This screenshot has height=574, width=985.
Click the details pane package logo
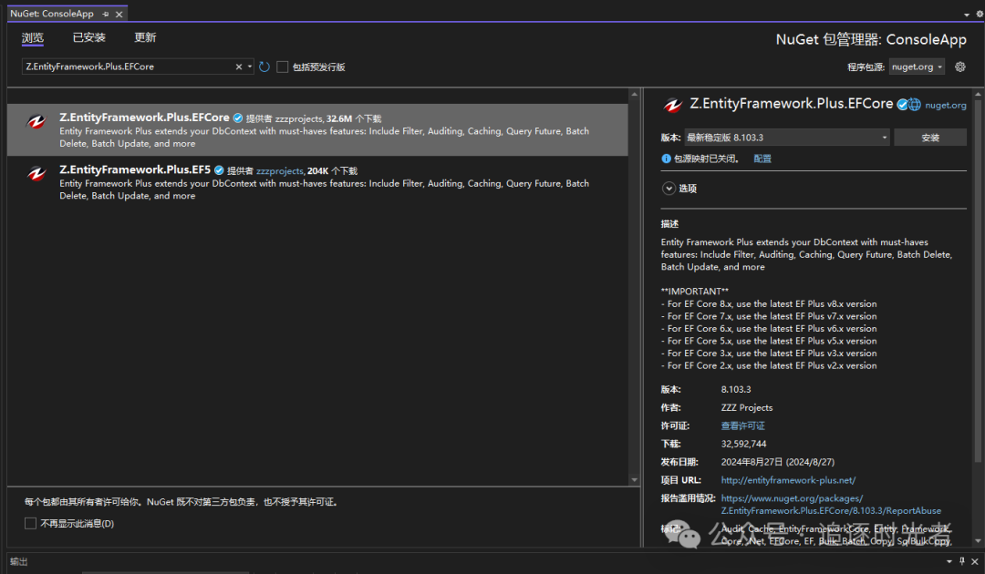pyautogui.click(x=673, y=105)
